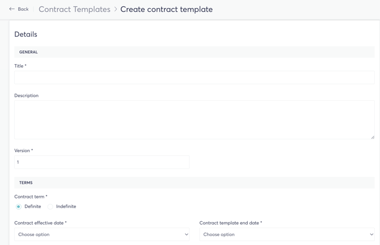Viewport: 380px width, 245px height.
Task: Click the Description box resize handle
Action: tap(372, 137)
